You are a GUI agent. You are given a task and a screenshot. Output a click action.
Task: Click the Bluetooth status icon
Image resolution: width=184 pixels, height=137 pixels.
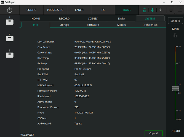tap(152, 10)
